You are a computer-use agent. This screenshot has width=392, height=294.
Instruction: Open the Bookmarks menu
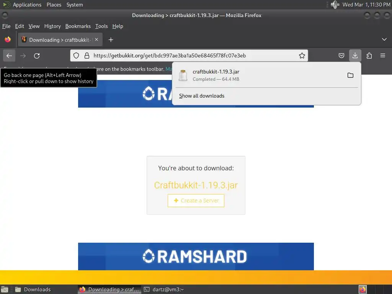coord(78,26)
